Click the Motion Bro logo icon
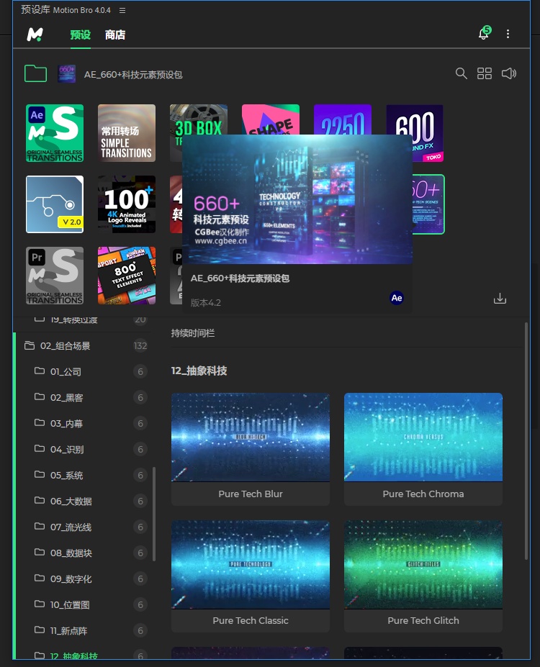This screenshot has height=667, width=540. click(35, 35)
